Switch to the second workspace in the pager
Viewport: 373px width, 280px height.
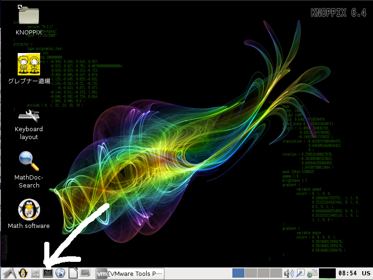click(x=251, y=273)
